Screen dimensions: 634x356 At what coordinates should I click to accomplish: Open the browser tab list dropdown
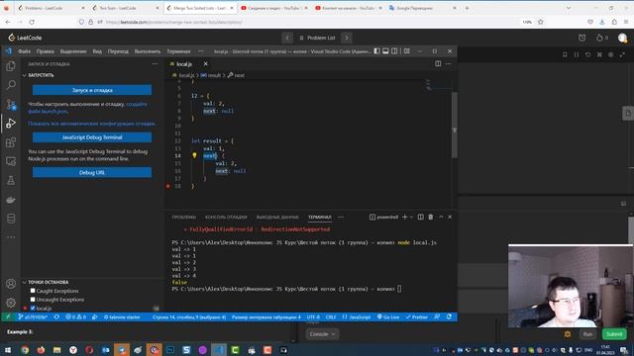pyautogui.click(x=569, y=8)
